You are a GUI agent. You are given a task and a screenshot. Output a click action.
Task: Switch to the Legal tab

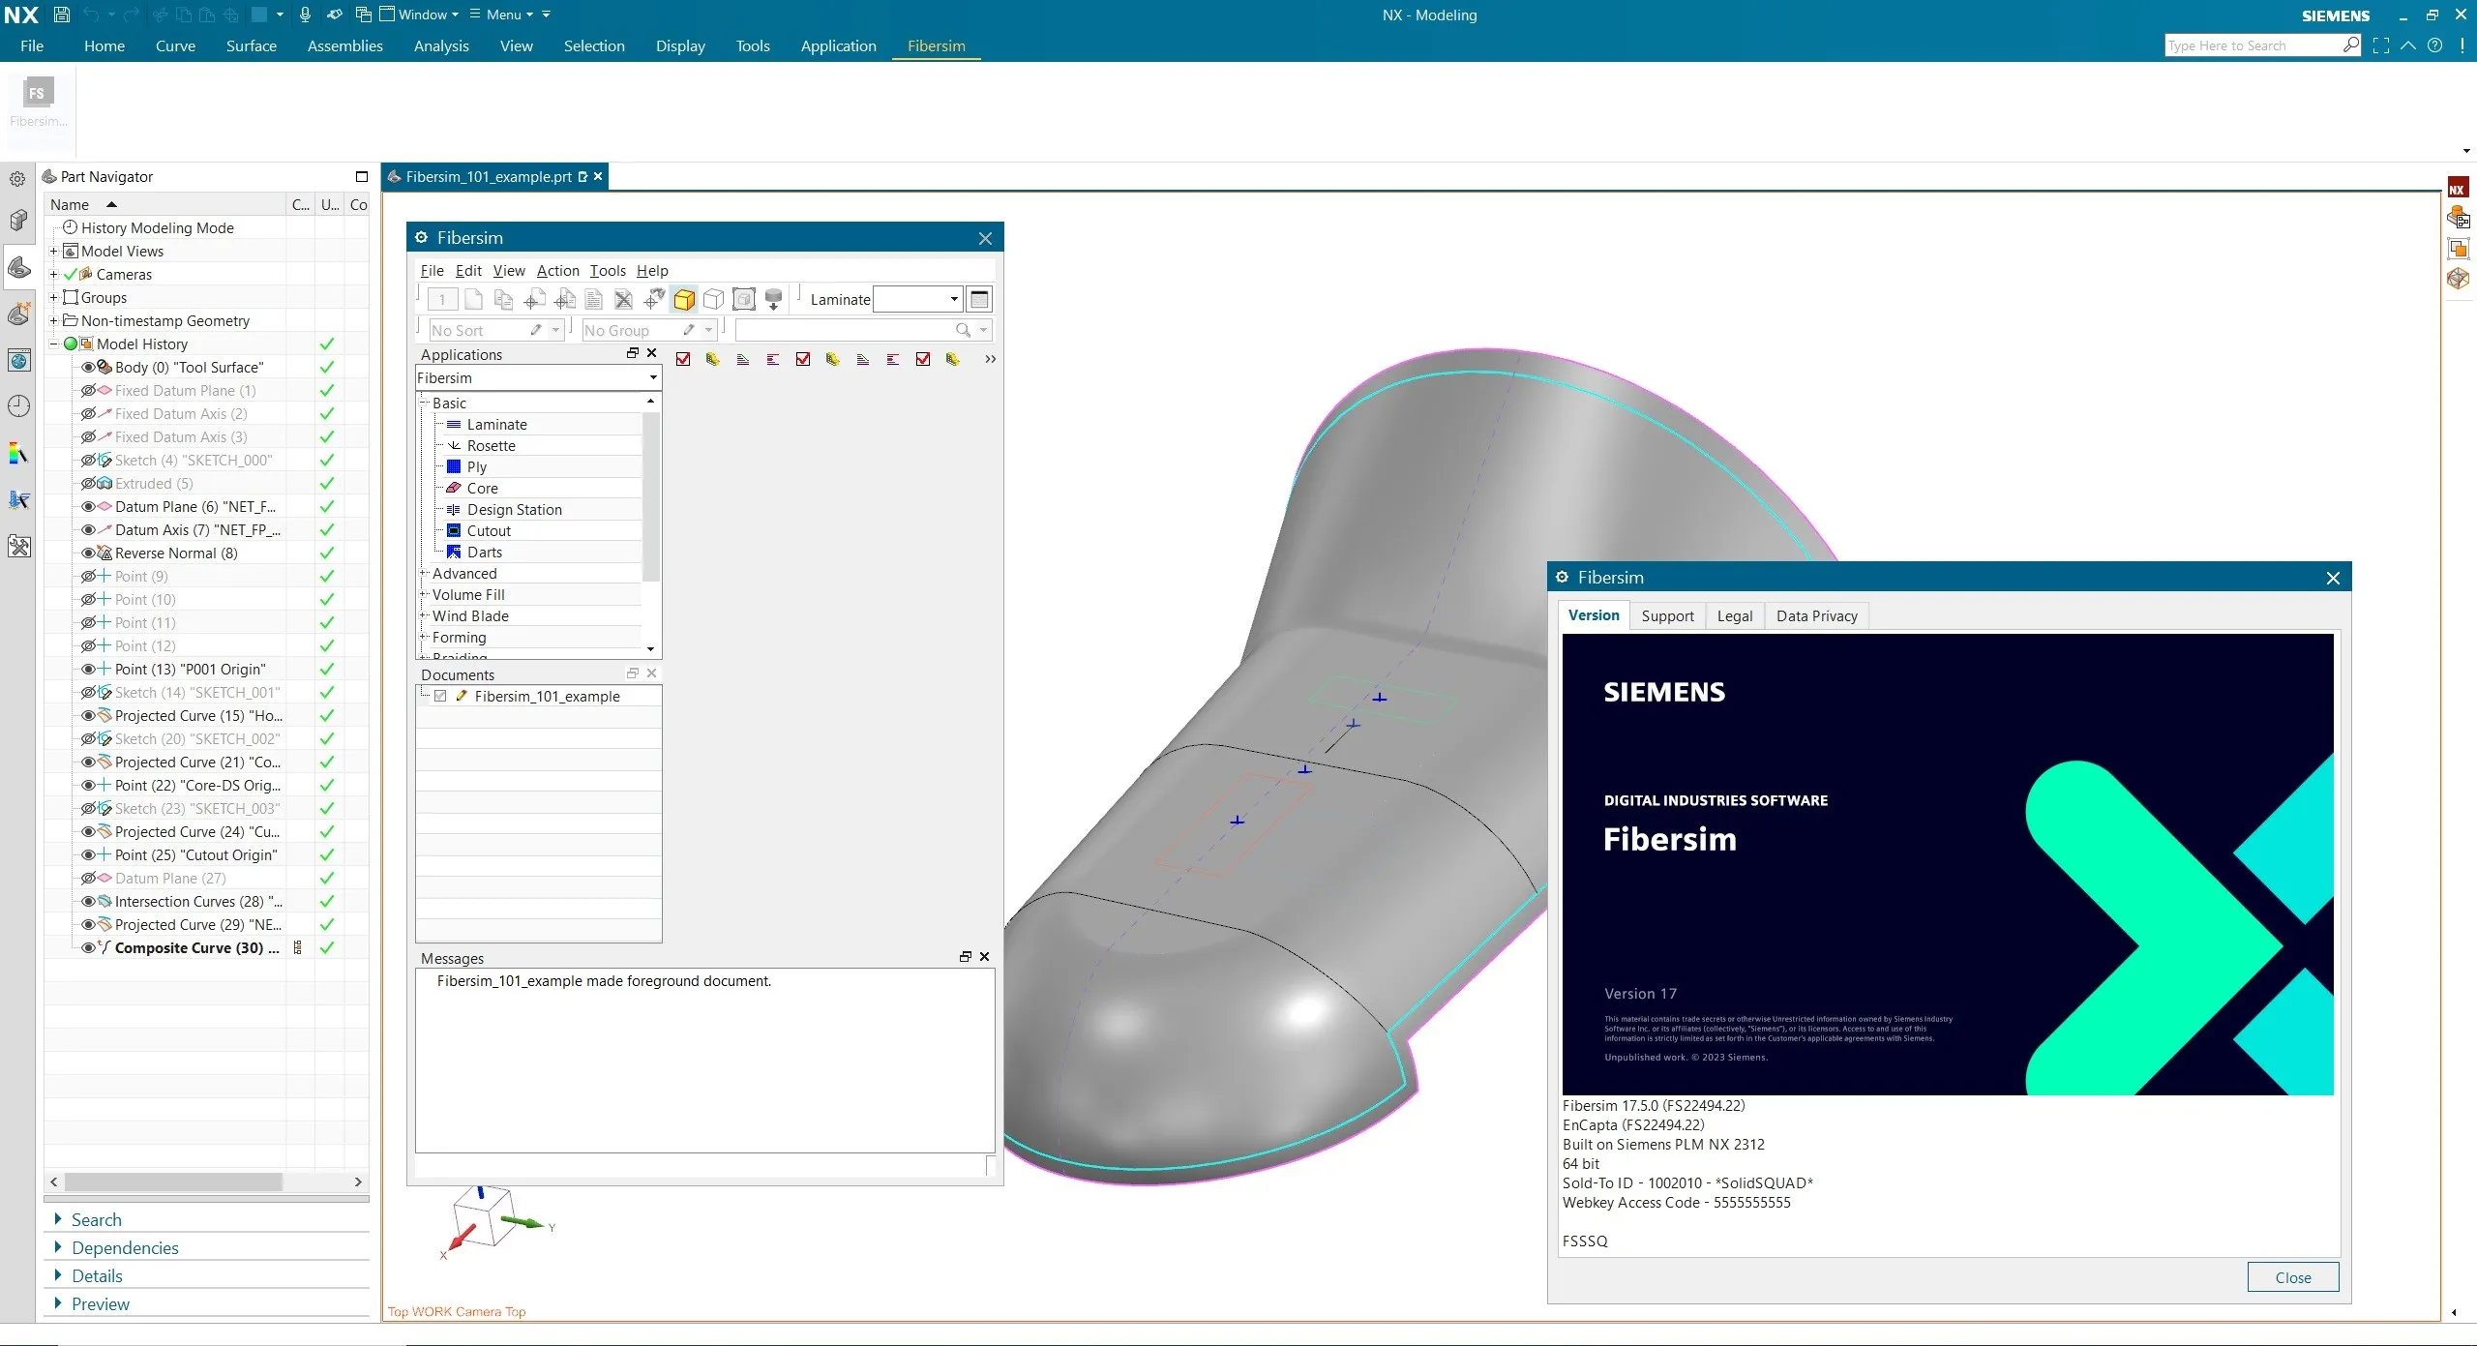(1735, 615)
